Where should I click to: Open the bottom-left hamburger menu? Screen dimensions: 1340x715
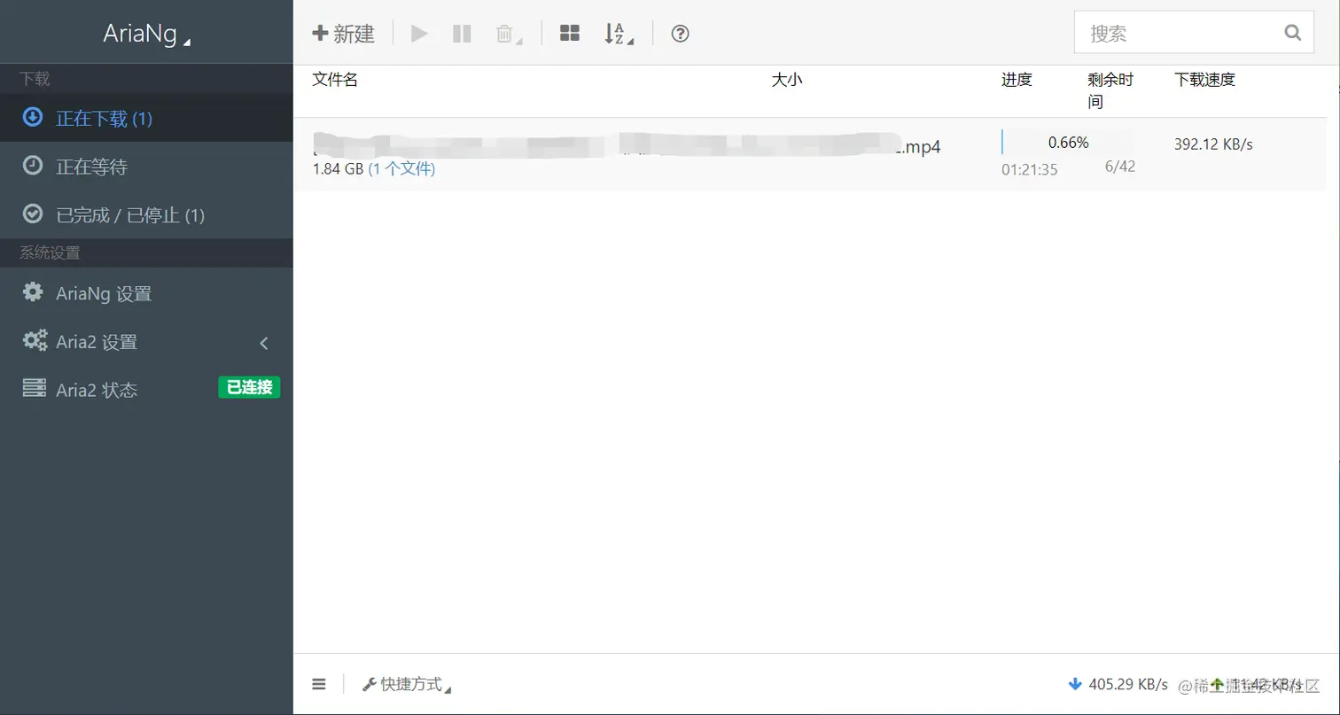[x=318, y=684]
